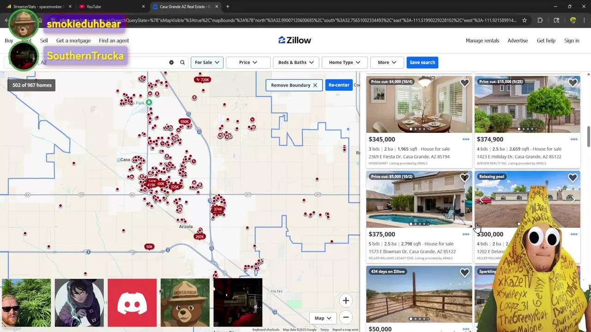This screenshot has width=591, height=332.
Task: Open the Home Type filter
Action: 344,62
